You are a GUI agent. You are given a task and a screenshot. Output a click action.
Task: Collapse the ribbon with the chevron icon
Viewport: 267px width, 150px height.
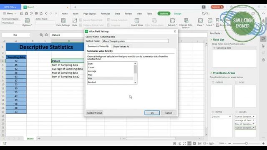(x=263, y=13)
